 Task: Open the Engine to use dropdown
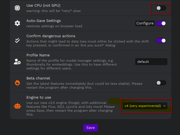click(x=145, y=106)
